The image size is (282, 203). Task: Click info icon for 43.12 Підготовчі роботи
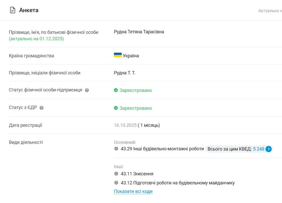[x=116, y=183]
